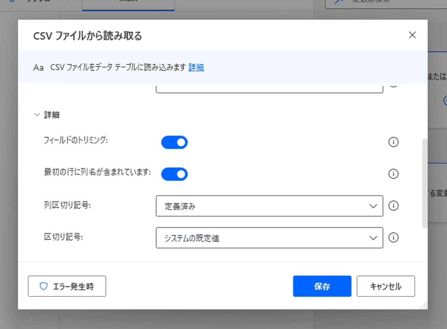The width and height of the screenshot is (447, 329).
Task: Open エラー発生時 settings
Action: (67, 286)
